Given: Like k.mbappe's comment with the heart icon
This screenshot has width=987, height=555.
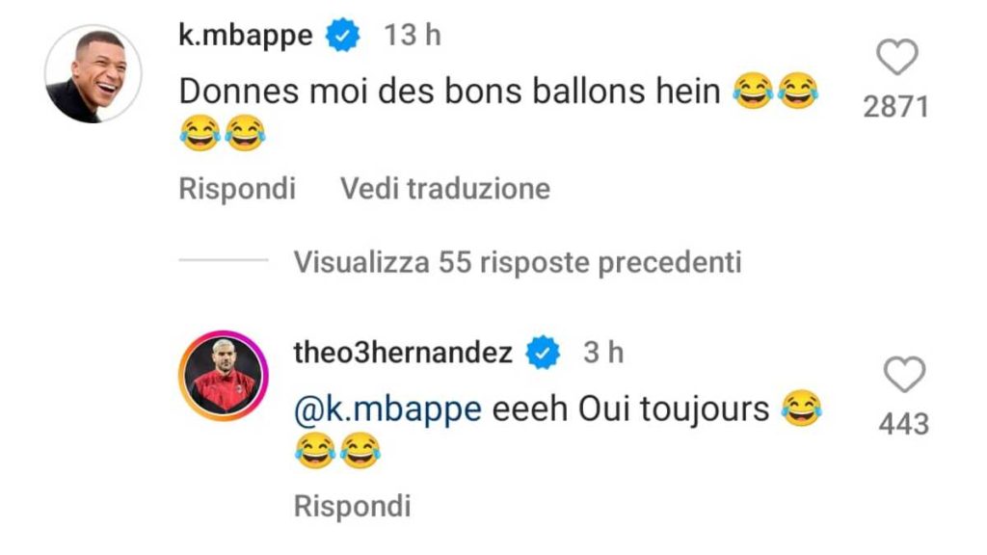Looking at the screenshot, I should tap(897, 57).
